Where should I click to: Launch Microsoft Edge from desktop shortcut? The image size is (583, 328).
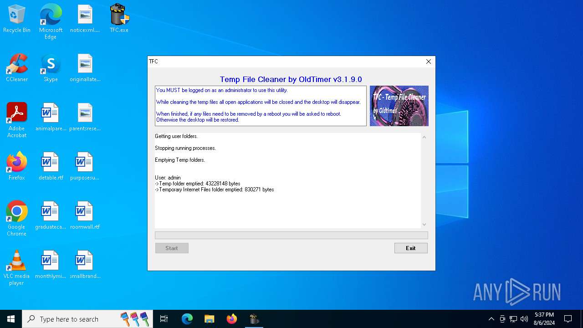pyautogui.click(x=51, y=22)
